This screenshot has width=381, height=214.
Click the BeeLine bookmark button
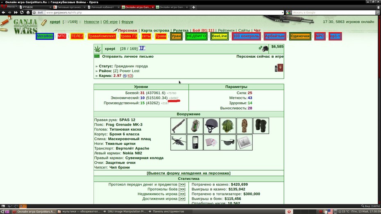[220, 36]
